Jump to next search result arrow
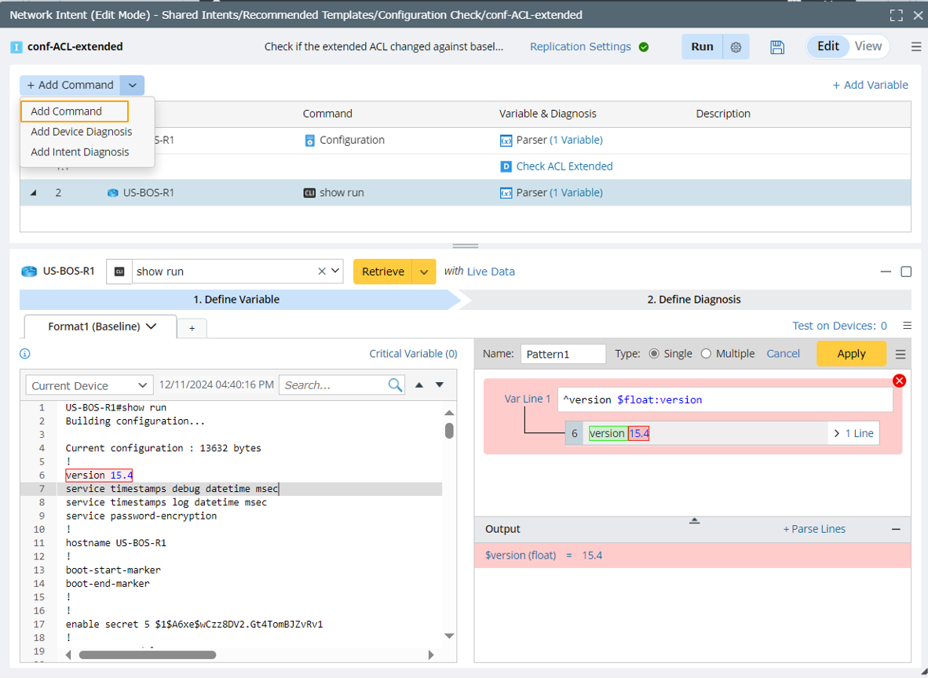This screenshot has width=928, height=678. tap(440, 385)
